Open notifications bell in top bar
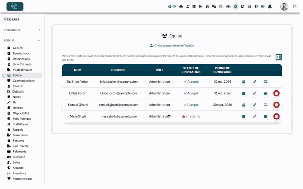This screenshot has height=189, width=303. (270, 6)
